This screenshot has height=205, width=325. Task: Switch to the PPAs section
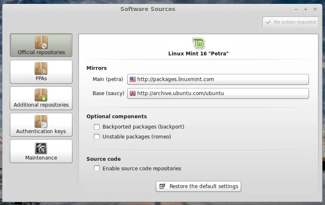[41, 72]
